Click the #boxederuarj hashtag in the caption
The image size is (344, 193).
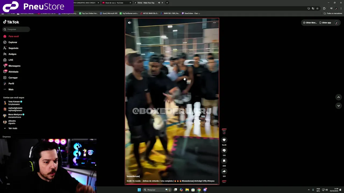(x=188, y=181)
